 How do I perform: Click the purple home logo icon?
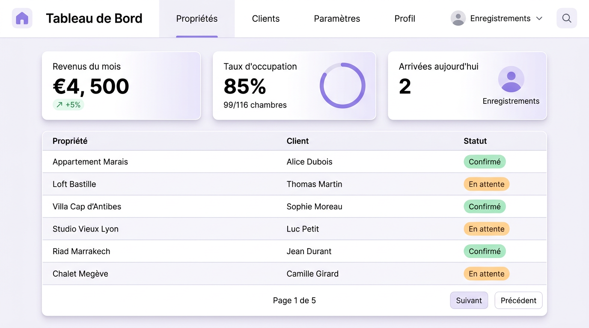[22, 18]
